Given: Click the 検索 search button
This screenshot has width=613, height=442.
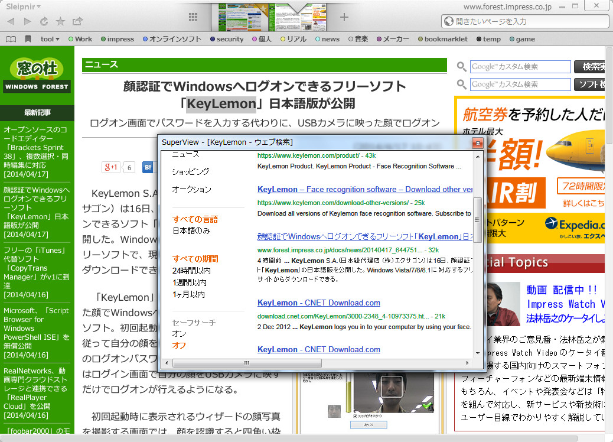Looking at the screenshot, I should (589, 67).
